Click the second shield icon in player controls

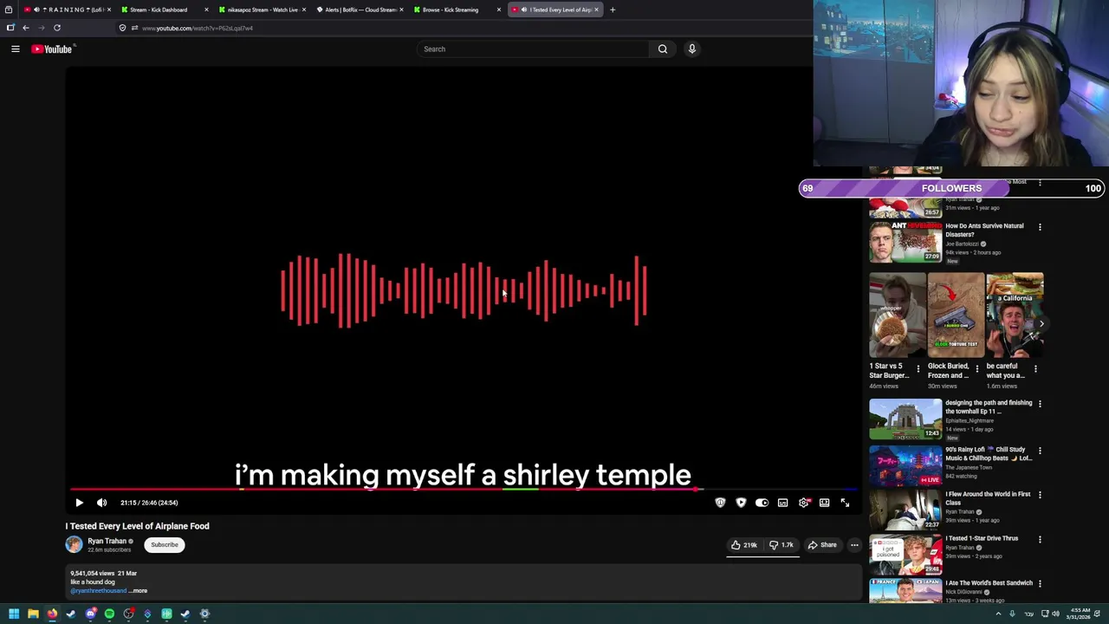(x=741, y=503)
